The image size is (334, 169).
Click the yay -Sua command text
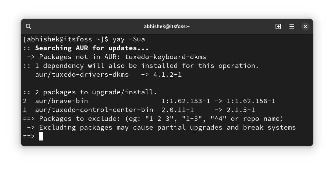129,39
